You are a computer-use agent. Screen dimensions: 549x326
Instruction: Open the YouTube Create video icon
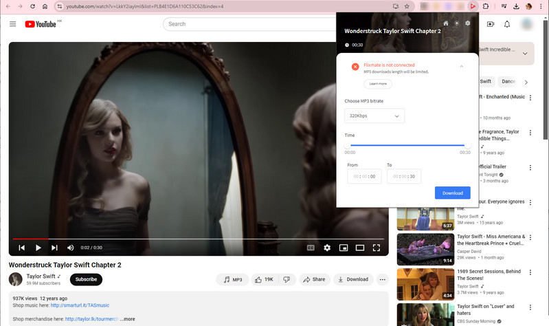tap(491, 24)
